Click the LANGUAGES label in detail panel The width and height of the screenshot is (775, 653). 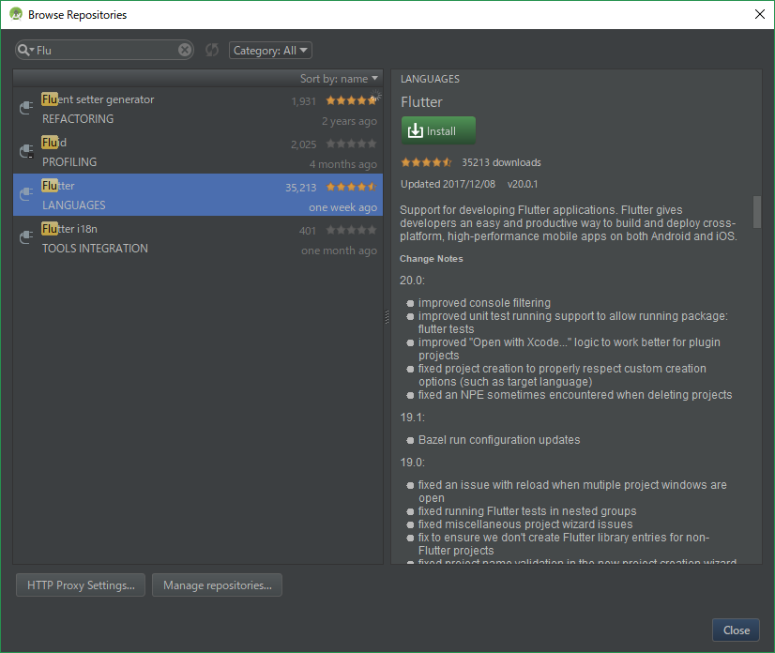tap(430, 79)
